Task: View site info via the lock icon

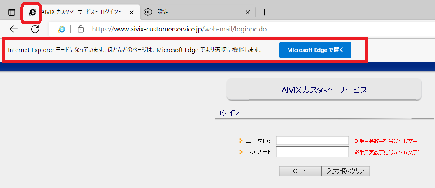Action: point(81,29)
